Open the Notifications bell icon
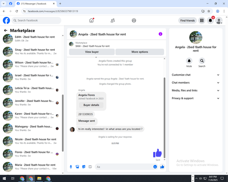Viewport: 228px width, 182px height. click(x=210, y=20)
